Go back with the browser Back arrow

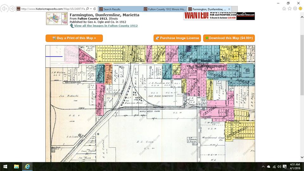pyautogui.click(x=4, y=9)
